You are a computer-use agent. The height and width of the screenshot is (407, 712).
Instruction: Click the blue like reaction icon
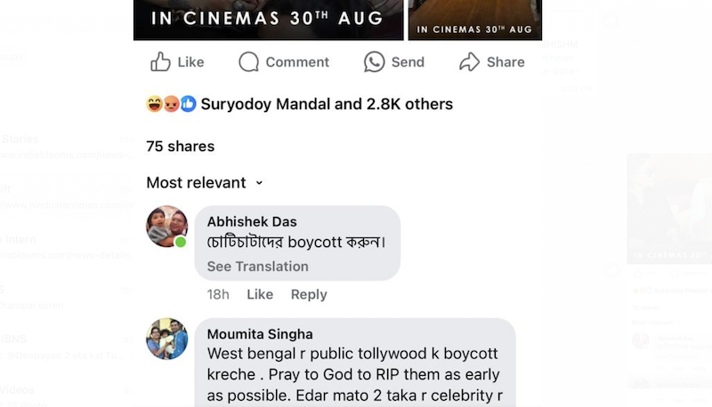188,104
